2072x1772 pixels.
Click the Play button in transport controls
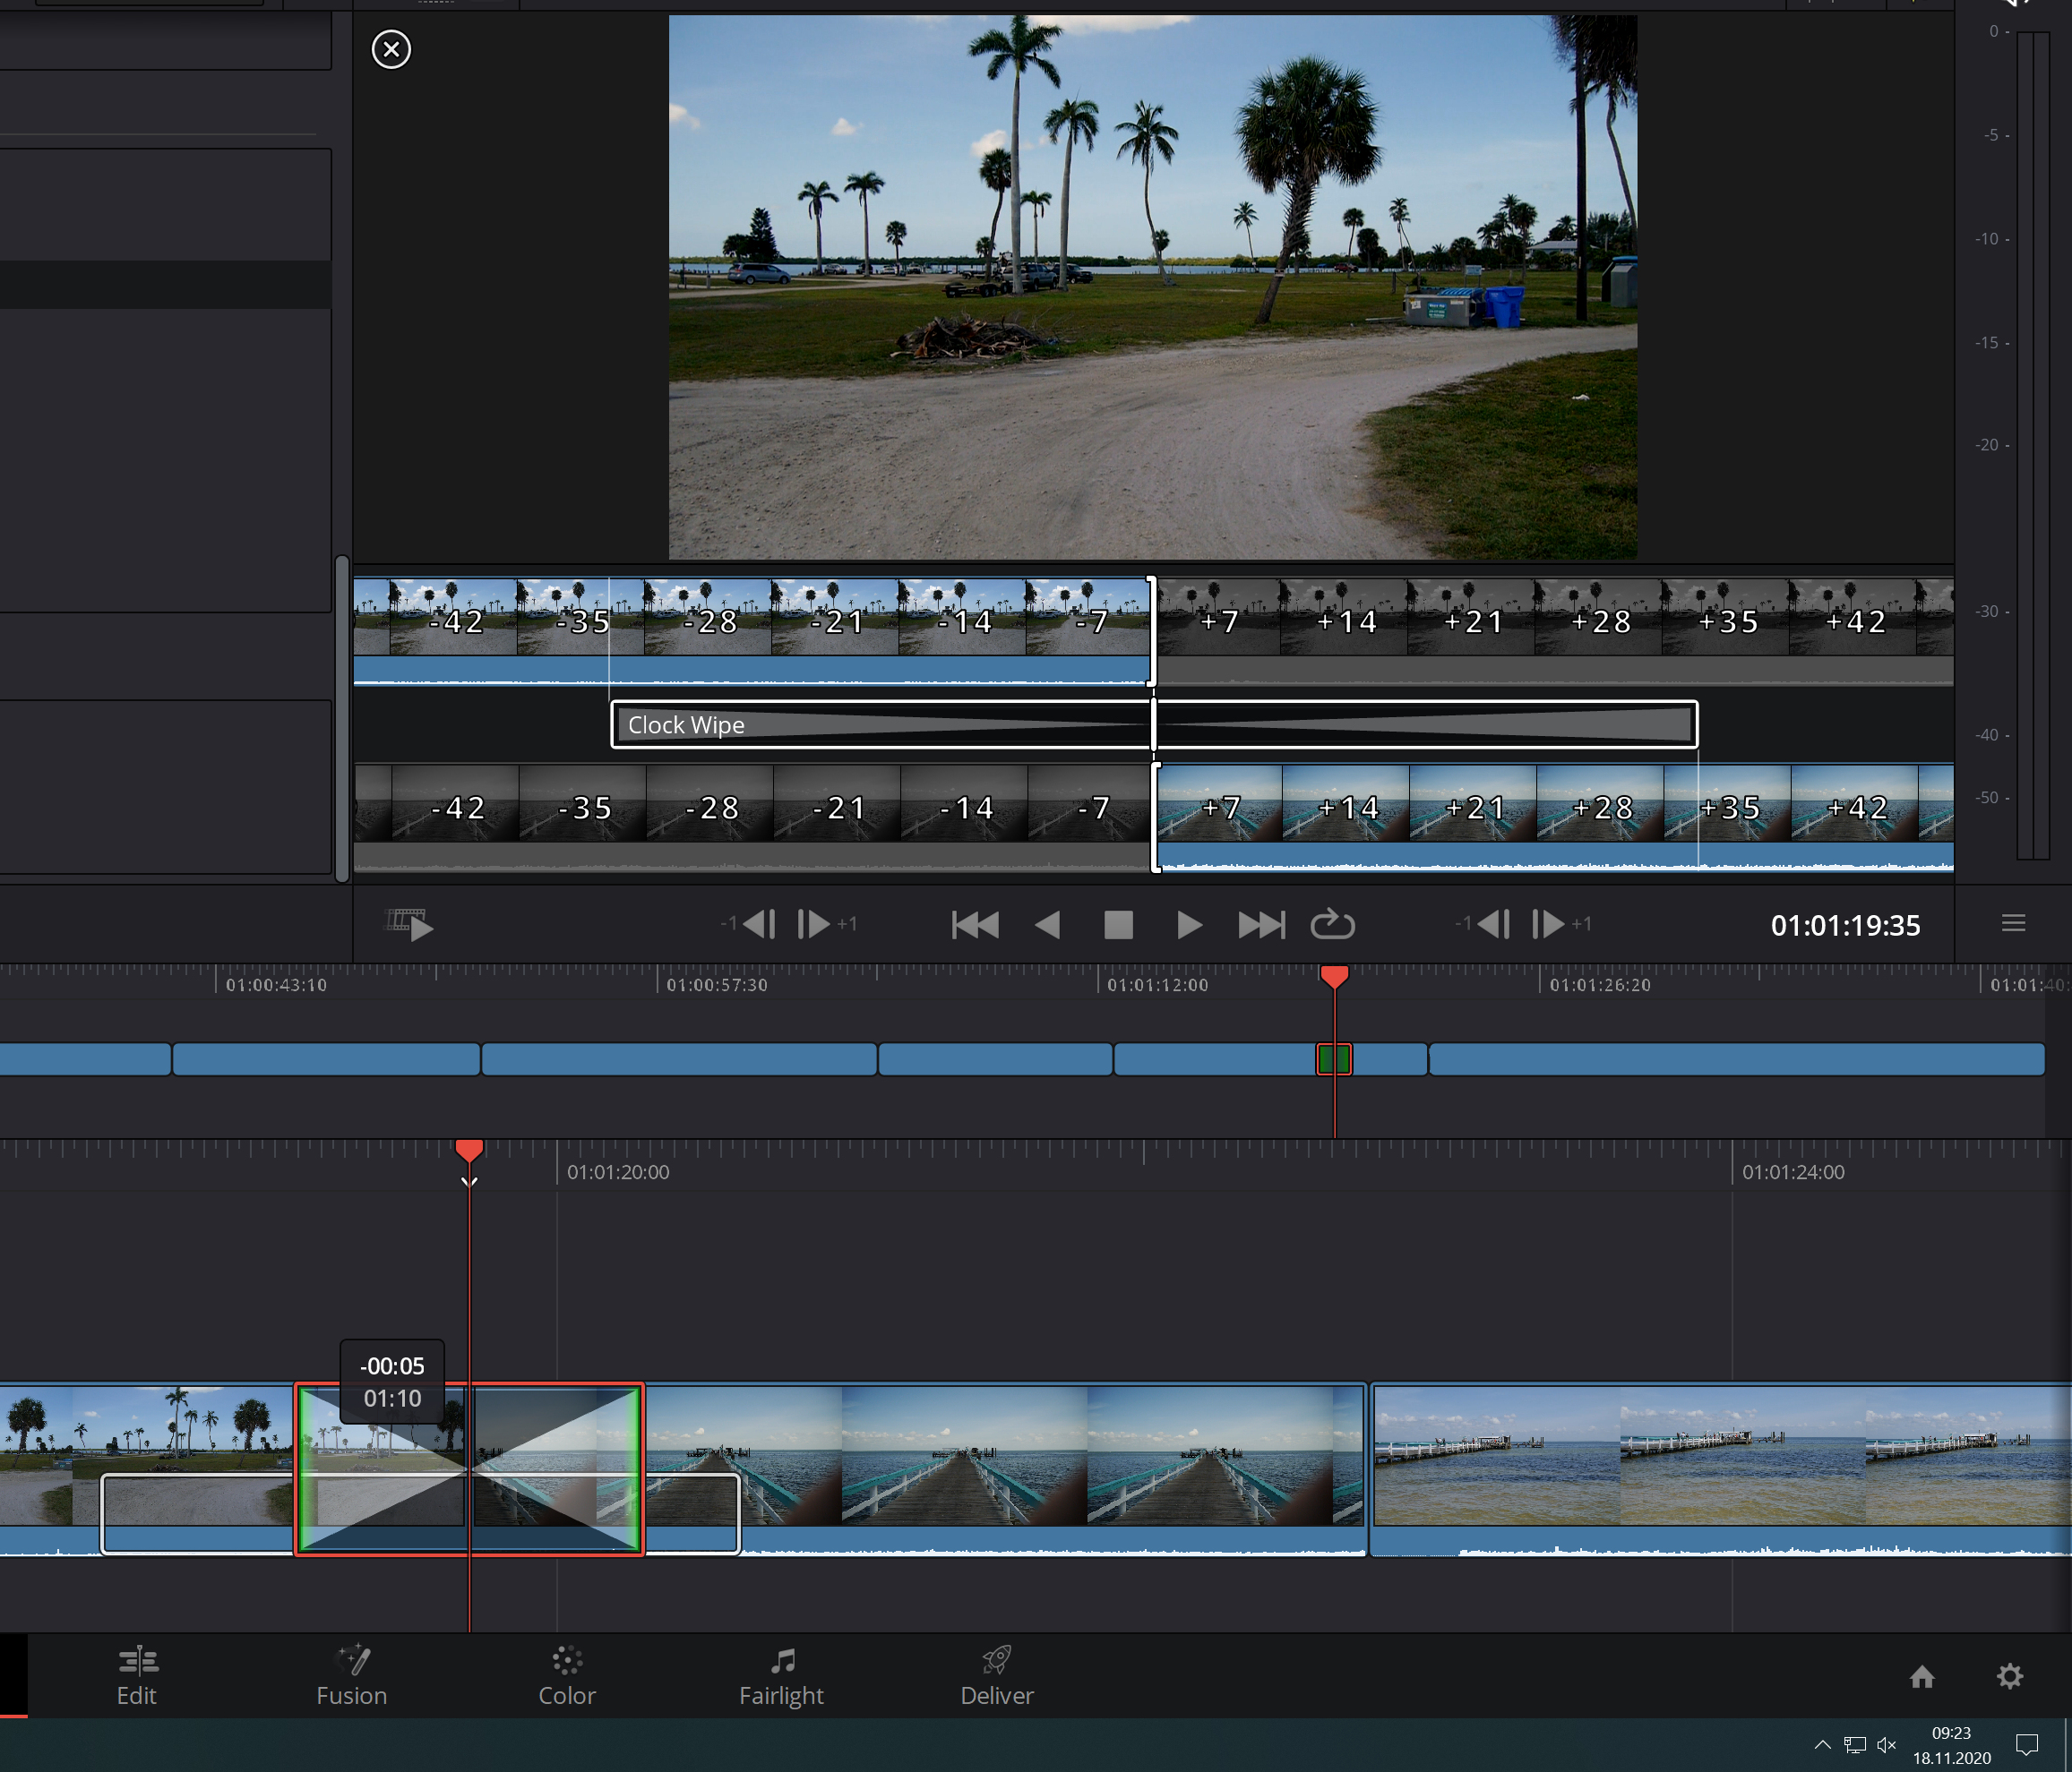[1188, 926]
